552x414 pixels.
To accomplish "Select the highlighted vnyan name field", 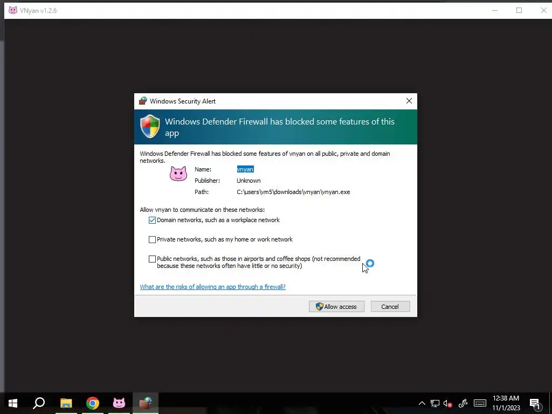I will 245,169.
